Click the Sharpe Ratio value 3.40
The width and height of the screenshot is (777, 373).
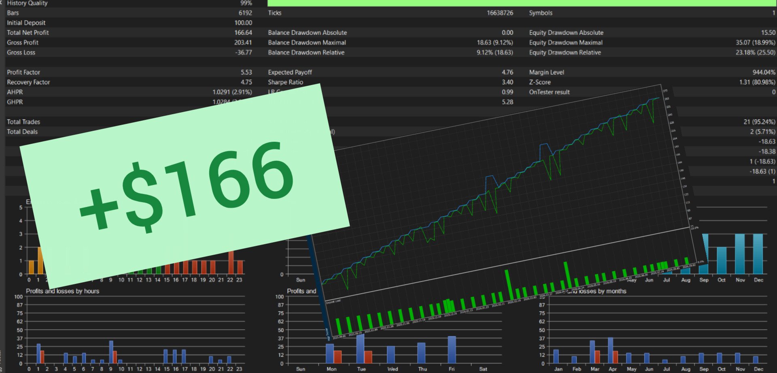(x=507, y=82)
